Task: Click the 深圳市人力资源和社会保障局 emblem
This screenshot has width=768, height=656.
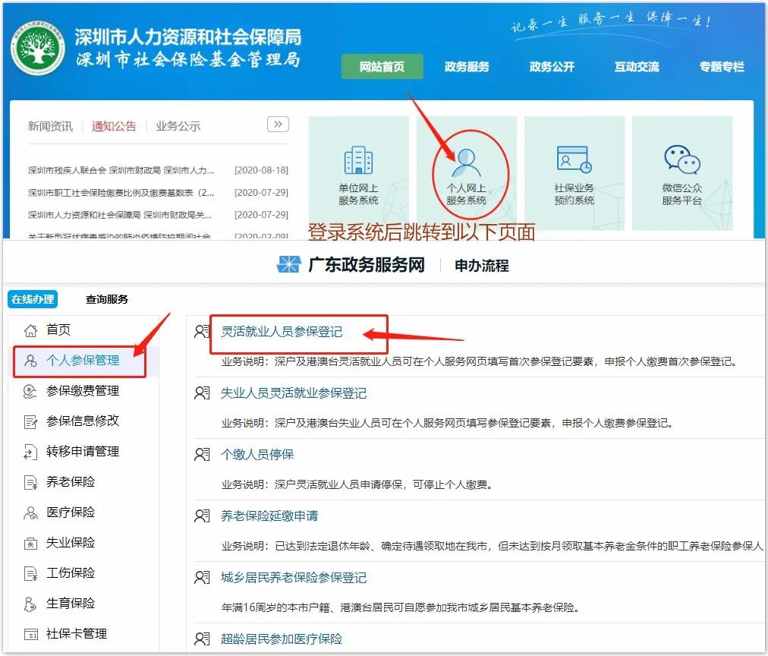Action: [x=38, y=46]
